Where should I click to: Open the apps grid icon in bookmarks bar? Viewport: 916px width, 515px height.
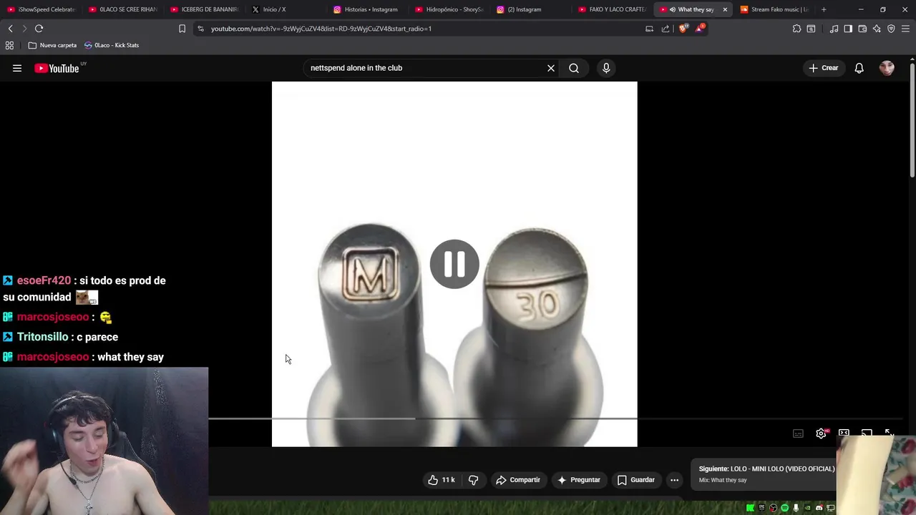tap(9, 45)
